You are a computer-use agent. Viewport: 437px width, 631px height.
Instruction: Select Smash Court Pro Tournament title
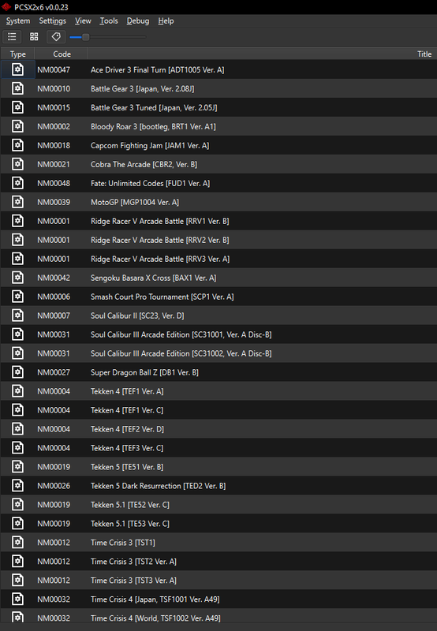pyautogui.click(x=162, y=297)
